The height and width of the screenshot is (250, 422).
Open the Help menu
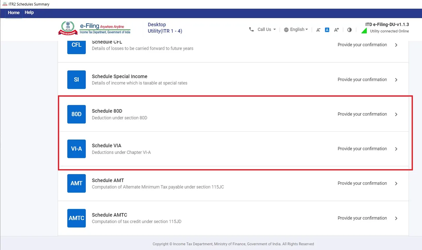[x=29, y=13]
